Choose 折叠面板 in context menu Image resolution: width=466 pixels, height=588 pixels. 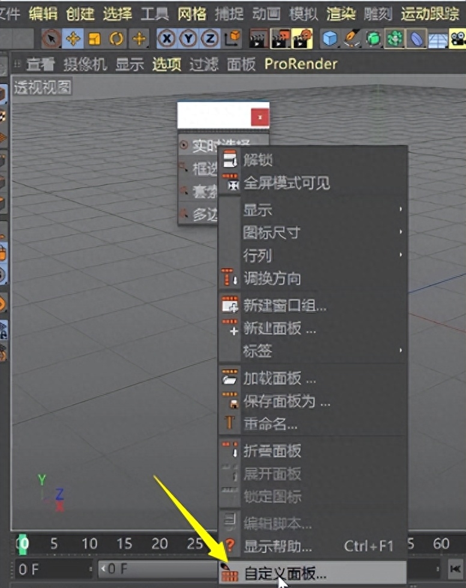click(313, 451)
